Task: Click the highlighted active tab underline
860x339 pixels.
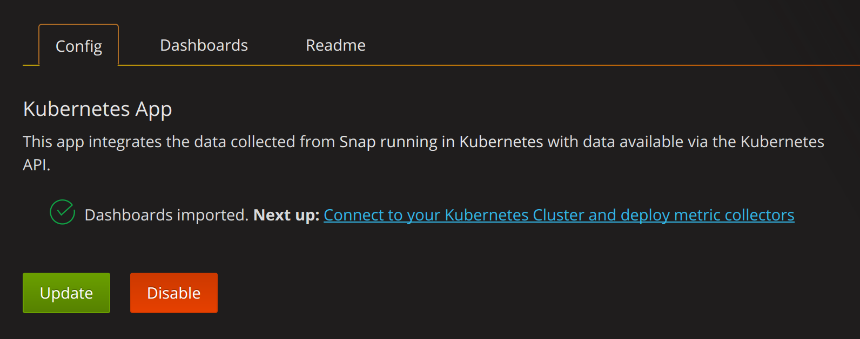Action: coord(78,65)
